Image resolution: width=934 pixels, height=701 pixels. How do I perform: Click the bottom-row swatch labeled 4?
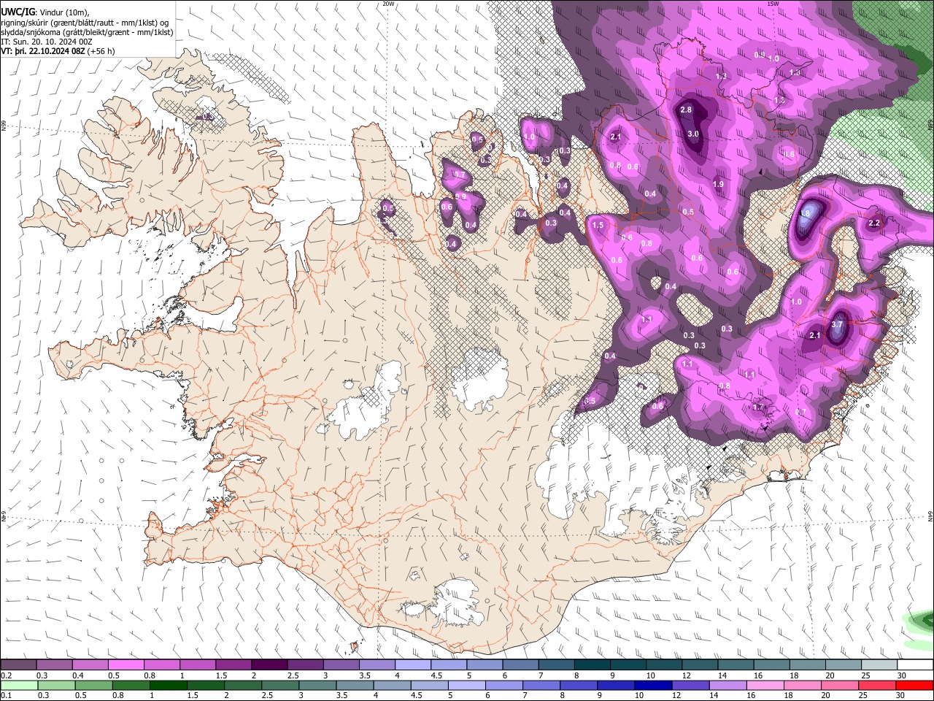(x=391, y=685)
